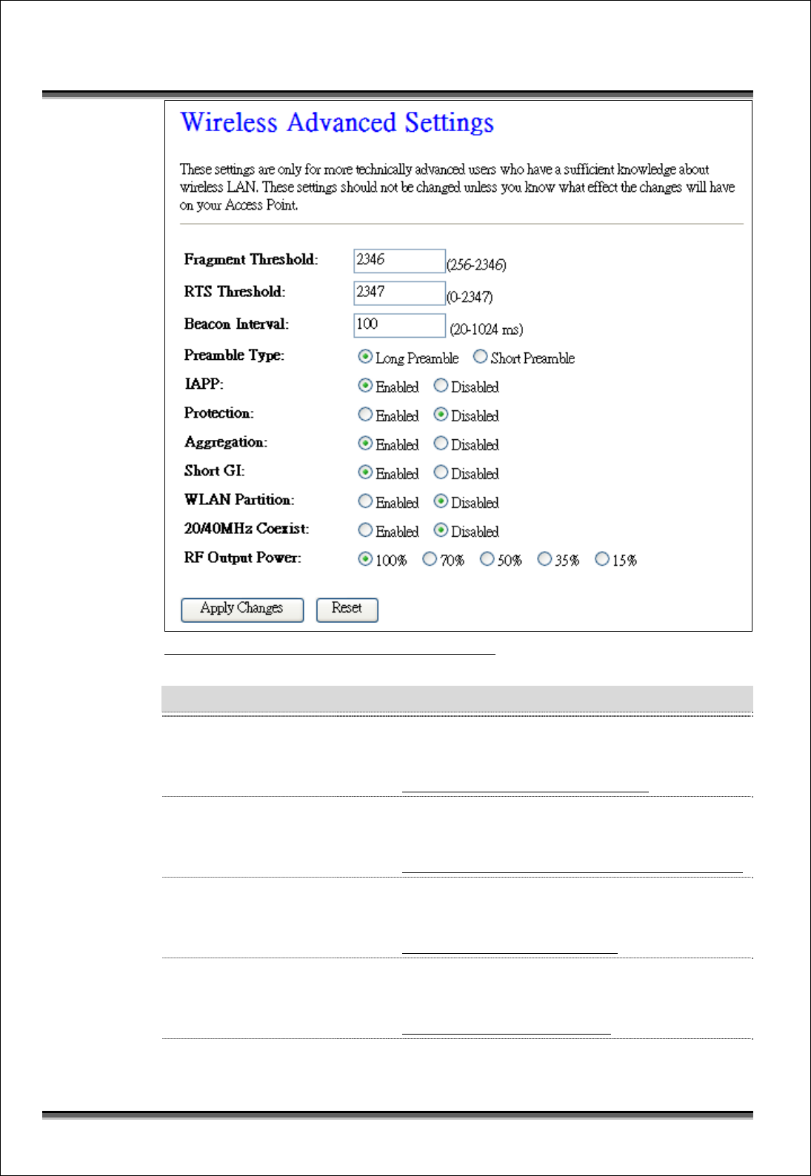Disable Aggregation radio button
The image size is (811, 1176).
point(441,444)
